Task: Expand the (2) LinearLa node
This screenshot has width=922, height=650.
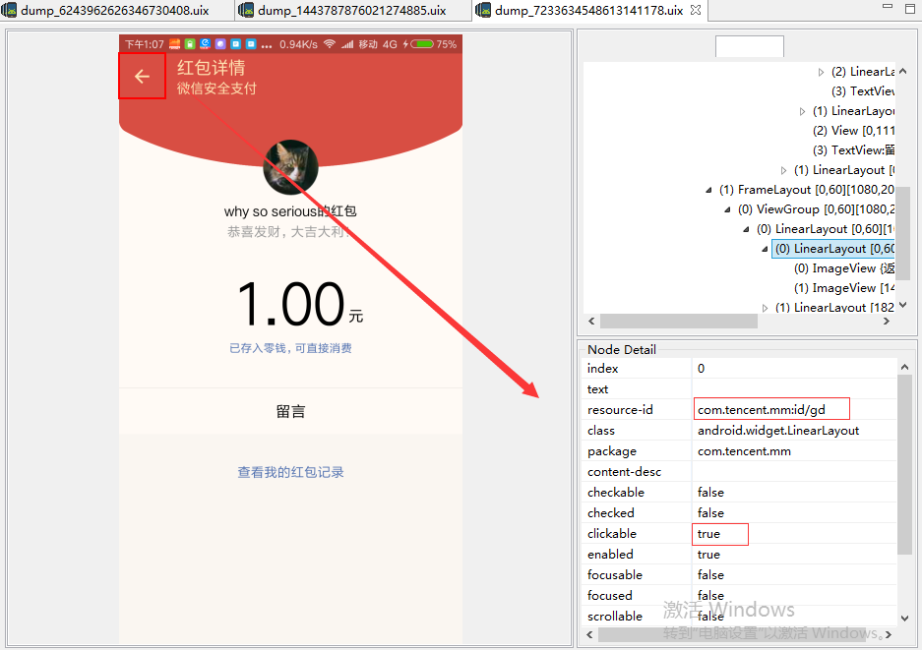Action: 821,73
